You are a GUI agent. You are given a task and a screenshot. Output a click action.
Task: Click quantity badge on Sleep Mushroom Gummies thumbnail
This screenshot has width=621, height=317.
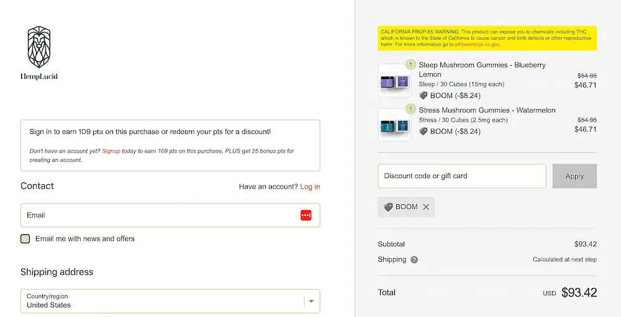tap(410, 65)
